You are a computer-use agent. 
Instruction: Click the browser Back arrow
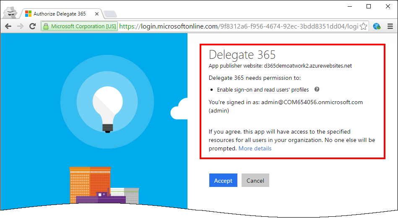point(8,26)
